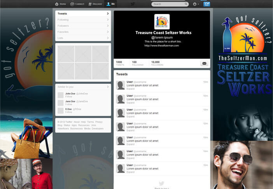This screenshot has height=189, width=273.
Task: Click the chevron on the Lists row
Action: tap(108, 38)
